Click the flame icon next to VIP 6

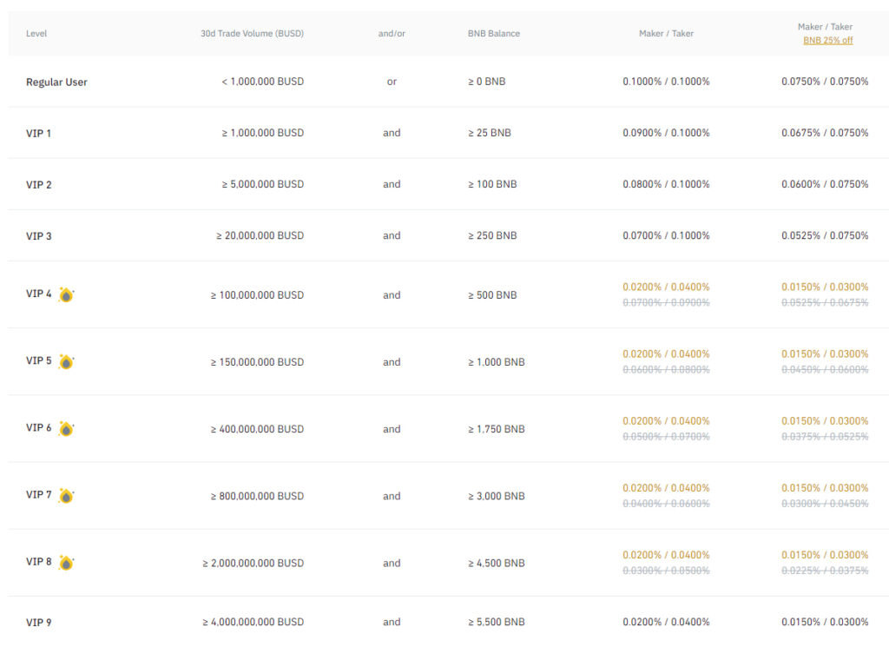coord(66,429)
